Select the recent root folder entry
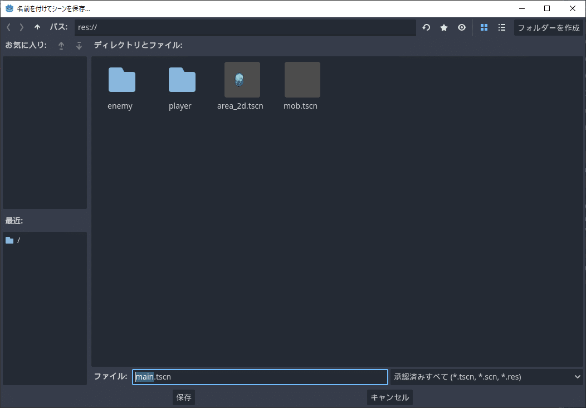Viewport: 586px width, 408px height. coord(45,240)
